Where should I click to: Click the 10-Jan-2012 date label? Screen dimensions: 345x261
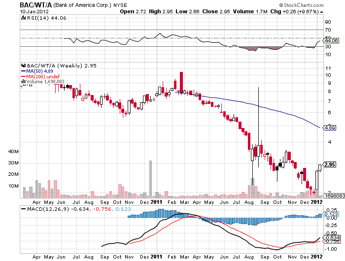[34, 12]
